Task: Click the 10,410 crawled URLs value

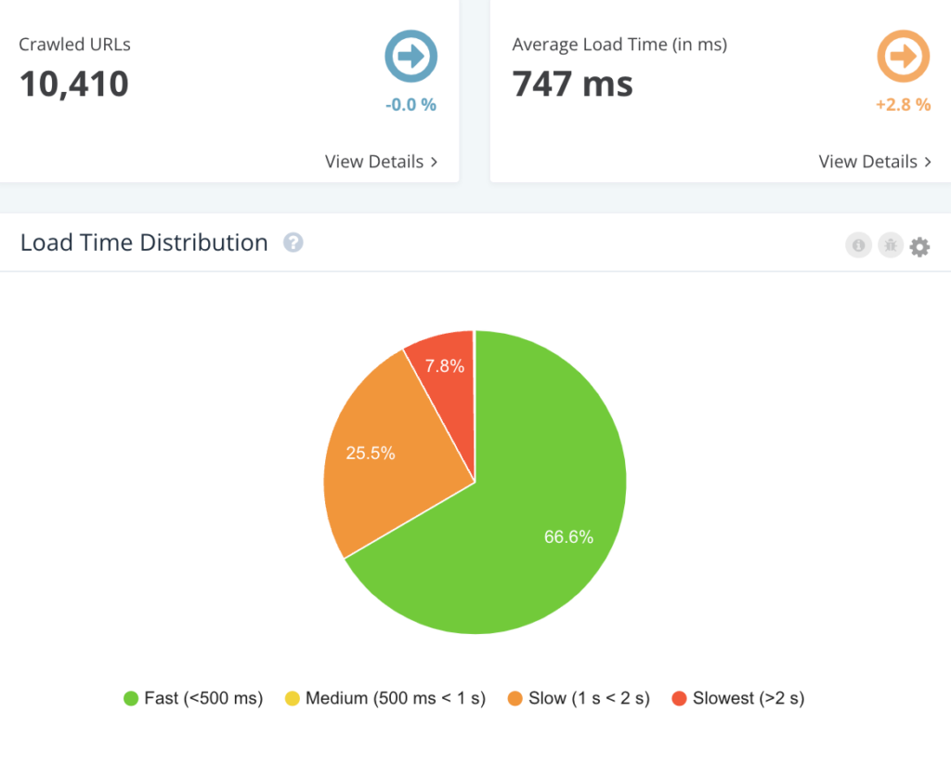Action: coord(74,84)
